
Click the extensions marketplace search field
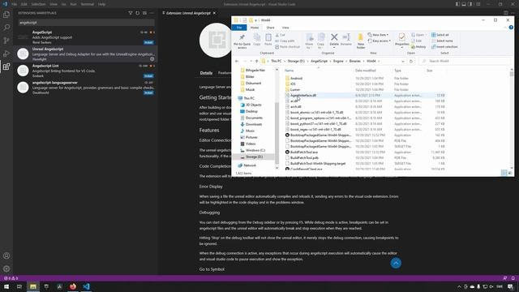(x=86, y=23)
